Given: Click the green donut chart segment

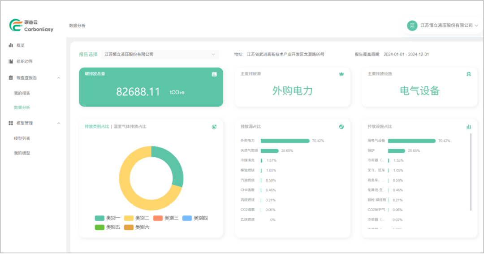Looking at the screenshot, I should 173,164.
